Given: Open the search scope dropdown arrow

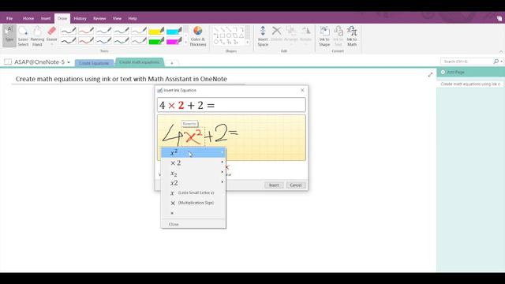Looking at the screenshot, I should point(502,62).
